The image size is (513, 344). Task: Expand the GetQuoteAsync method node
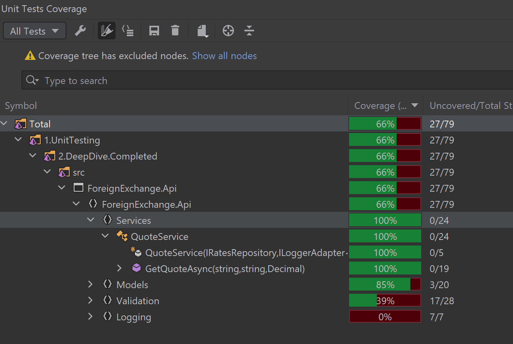coord(119,268)
